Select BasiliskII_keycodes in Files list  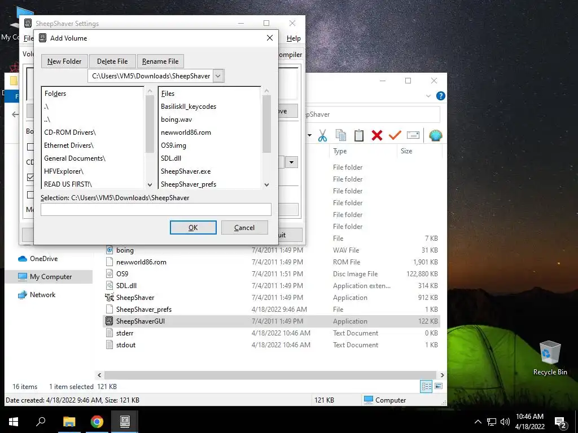click(189, 107)
